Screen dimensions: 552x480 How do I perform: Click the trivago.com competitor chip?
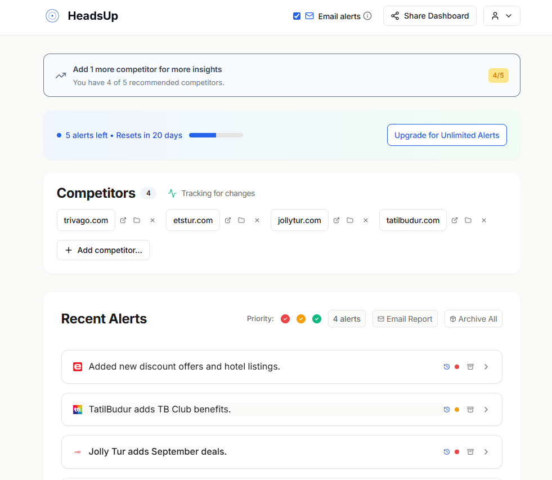click(x=86, y=220)
